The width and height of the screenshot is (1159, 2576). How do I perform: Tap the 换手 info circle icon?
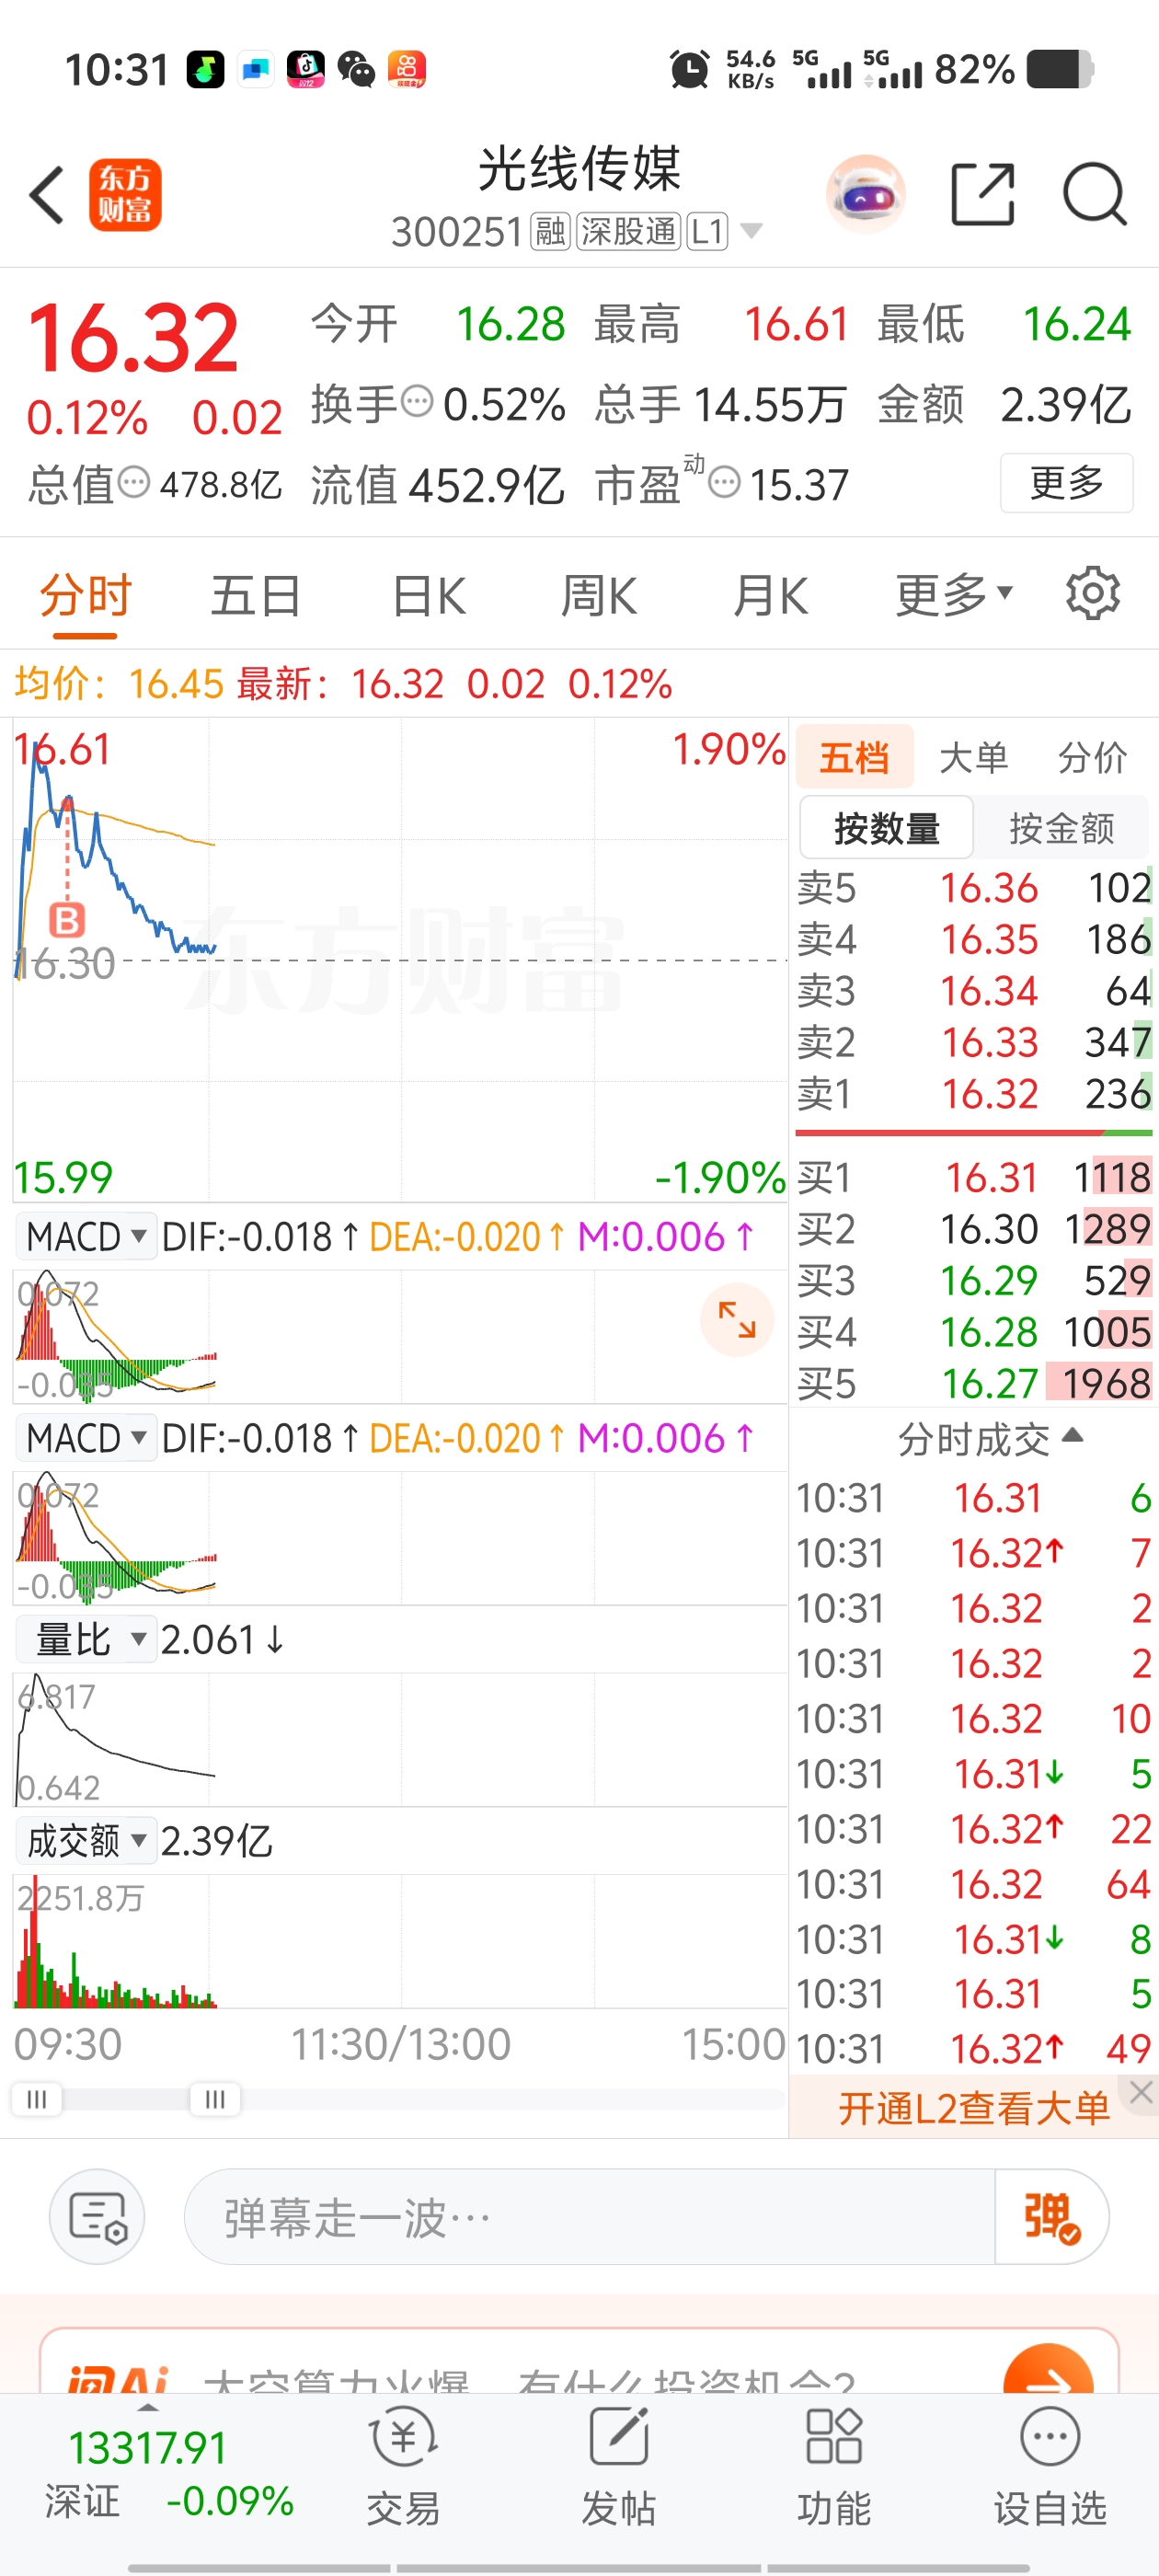417,402
